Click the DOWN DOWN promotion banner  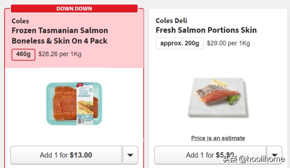(x=74, y=8)
